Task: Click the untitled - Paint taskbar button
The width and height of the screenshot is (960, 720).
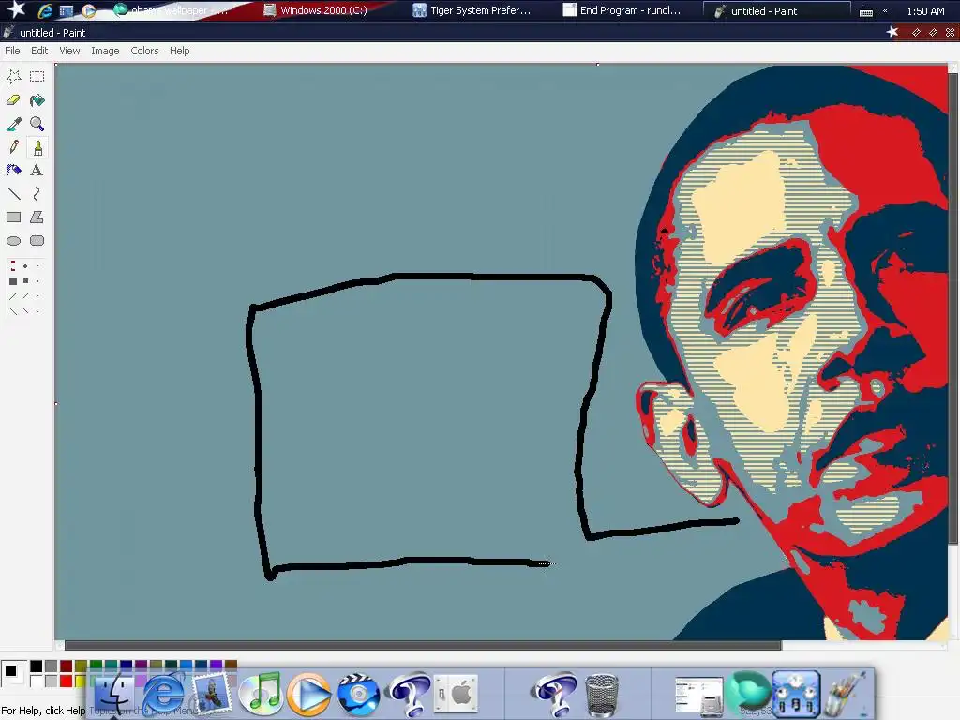Action: click(x=776, y=10)
